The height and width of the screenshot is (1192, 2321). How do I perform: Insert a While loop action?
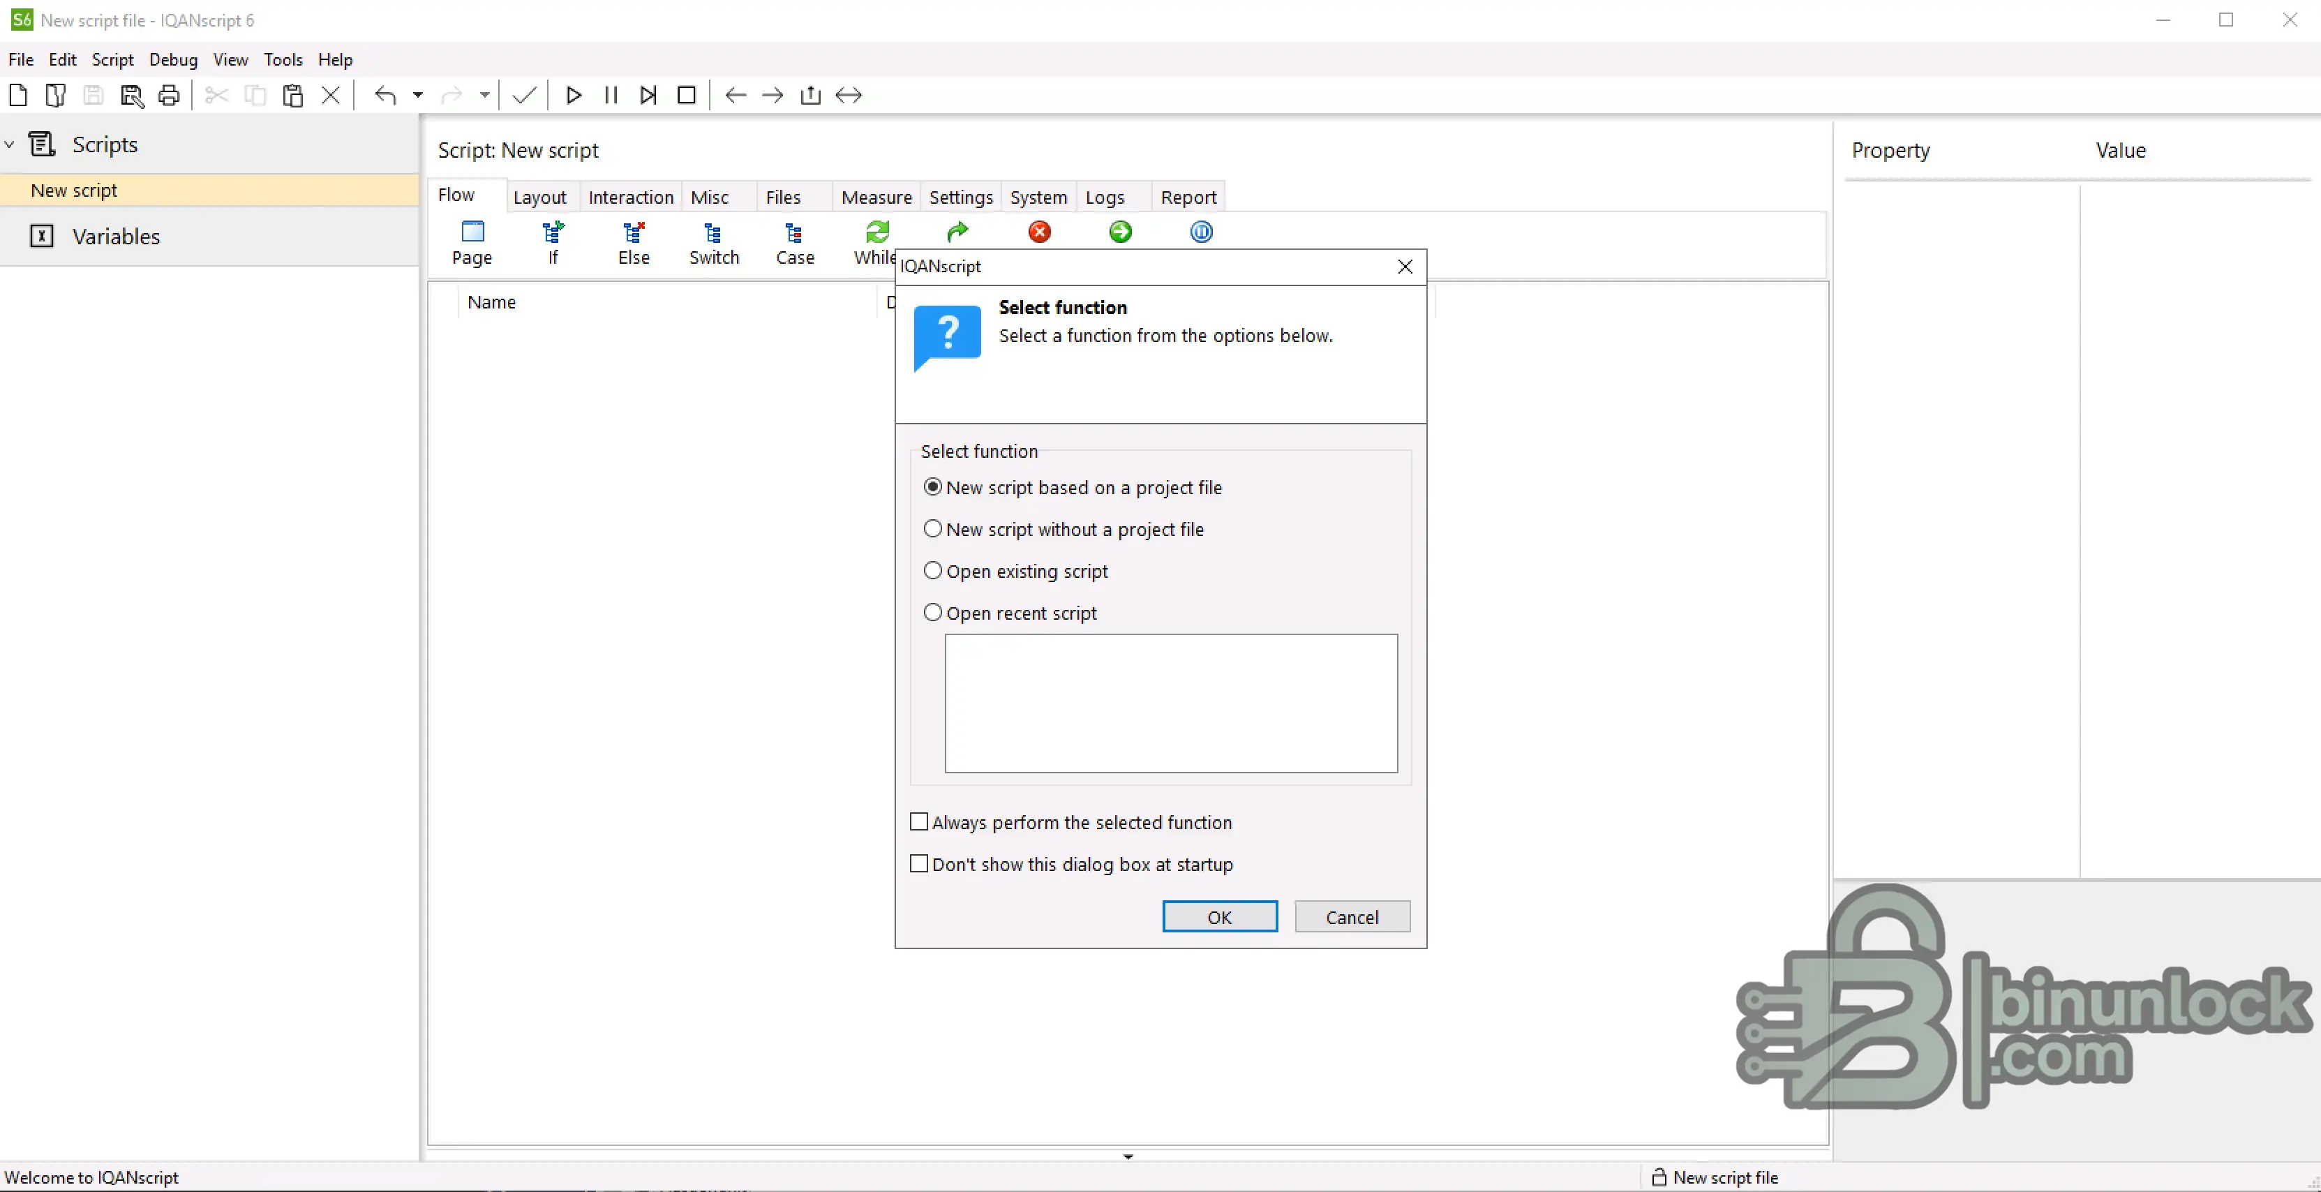pos(875,244)
